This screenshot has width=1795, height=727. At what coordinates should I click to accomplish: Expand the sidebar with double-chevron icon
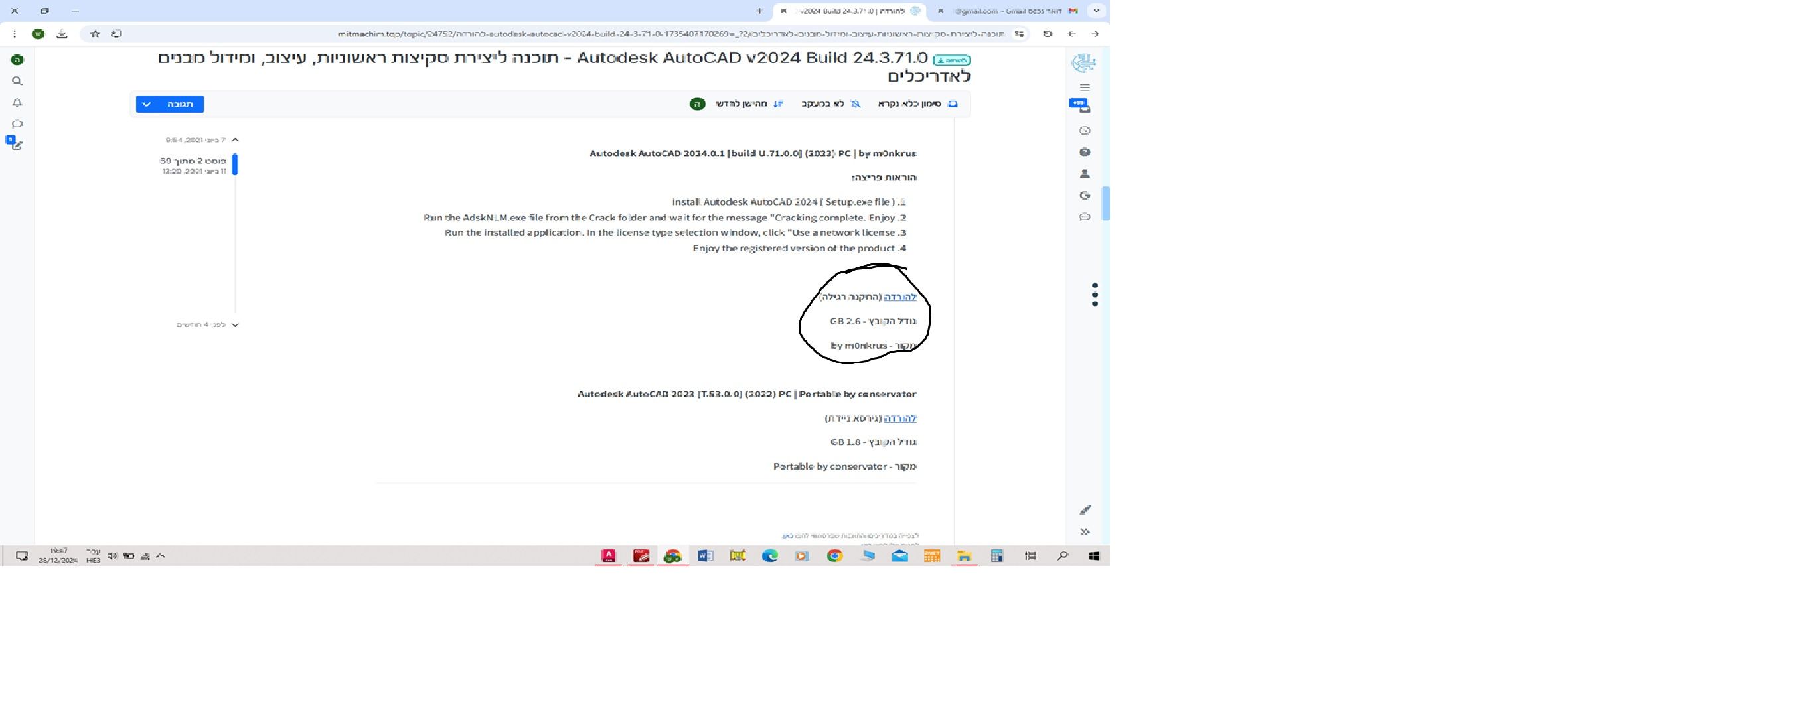[1084, 532]
